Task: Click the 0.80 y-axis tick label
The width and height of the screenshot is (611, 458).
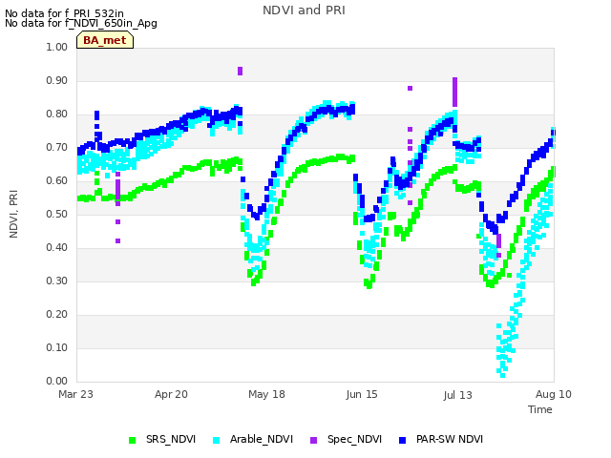Action: click(x=57, y=114)
